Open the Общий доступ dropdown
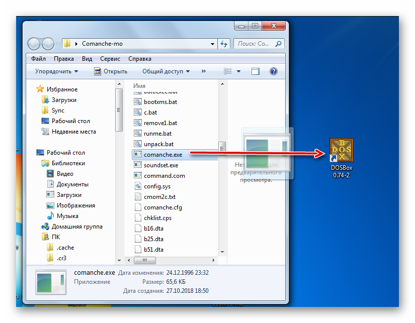The height and width of the screenshot is (323, 415). pos(165,71)
